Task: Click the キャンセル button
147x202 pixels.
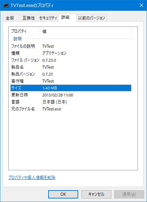Action: click(96, 194)
